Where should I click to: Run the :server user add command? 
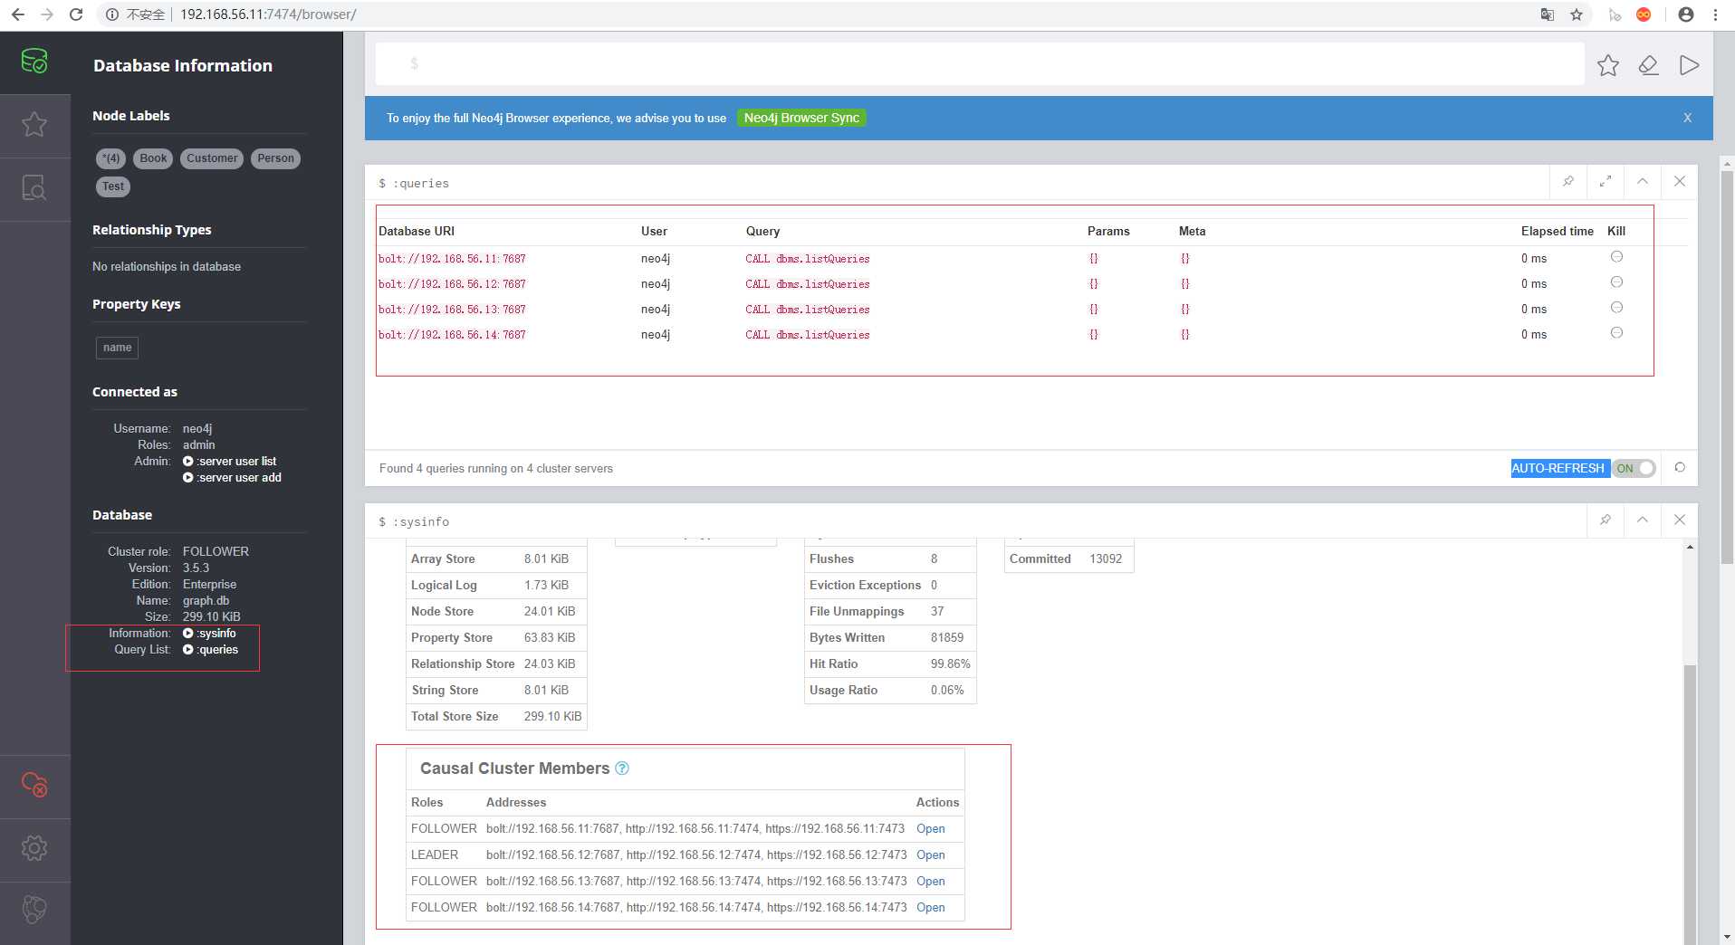click(x=233, y=478)
